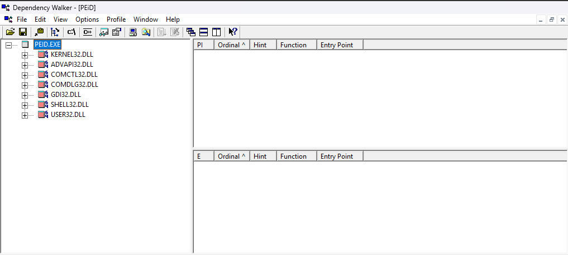
Task: Select USER32.DLL in the tree
Action: [68, 115]
